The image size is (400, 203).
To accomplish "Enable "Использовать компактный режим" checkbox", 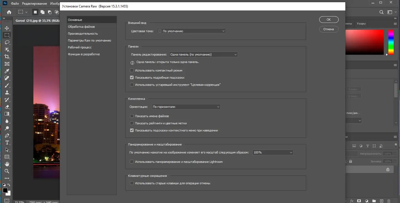I will point(132,70).
